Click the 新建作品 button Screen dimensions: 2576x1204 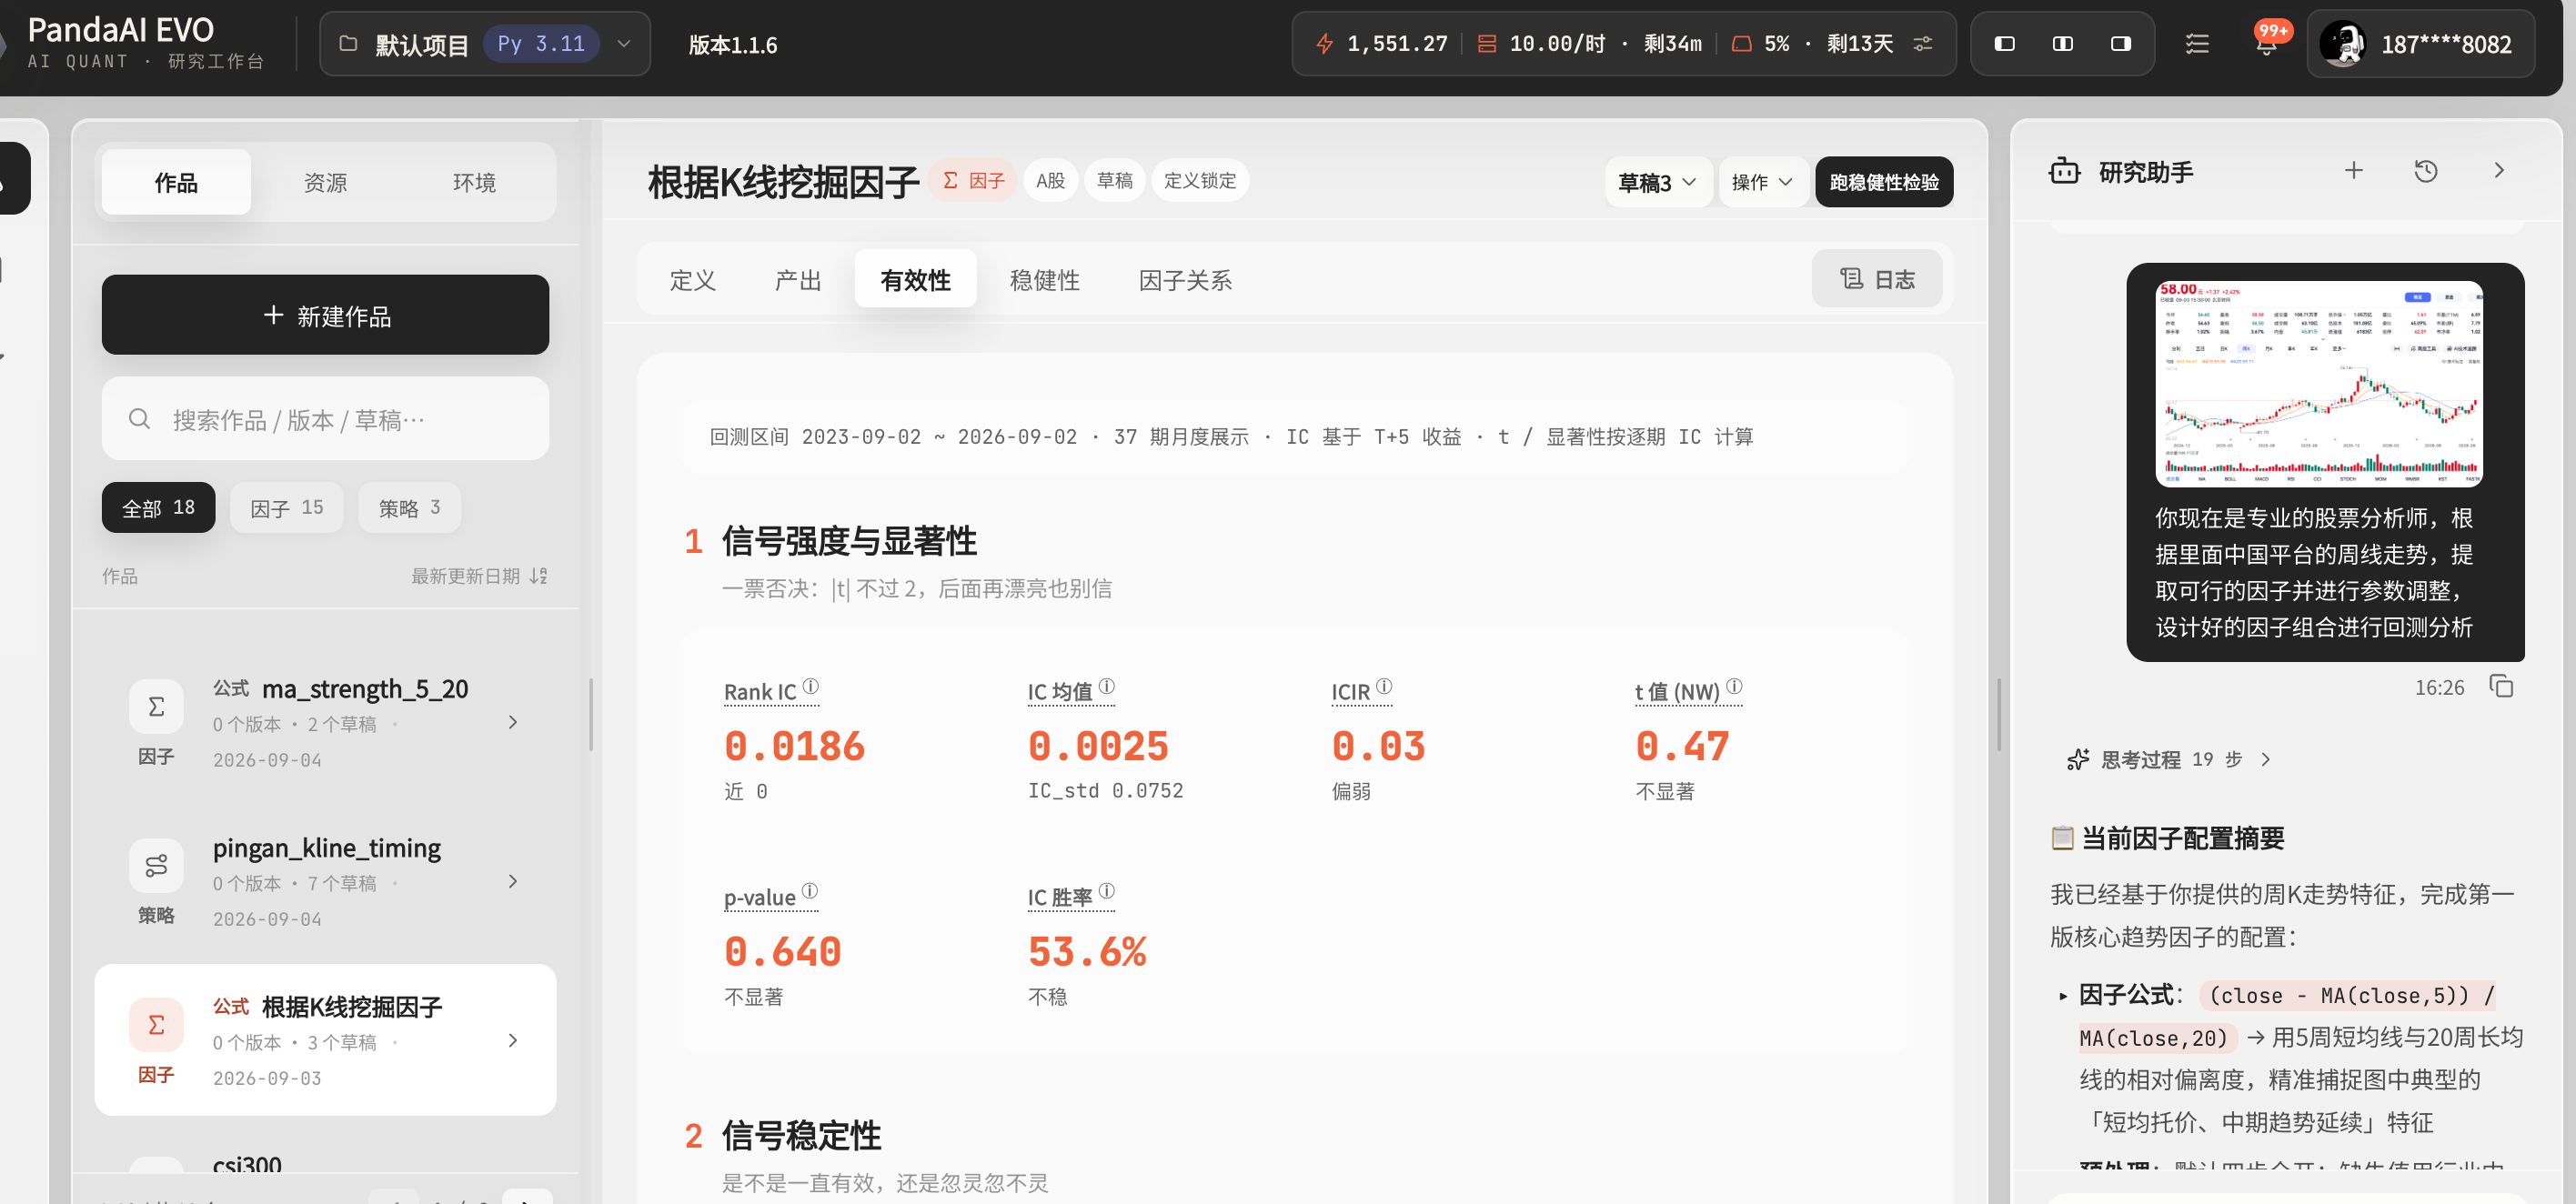pyautogui.click(x=325, y=315)
